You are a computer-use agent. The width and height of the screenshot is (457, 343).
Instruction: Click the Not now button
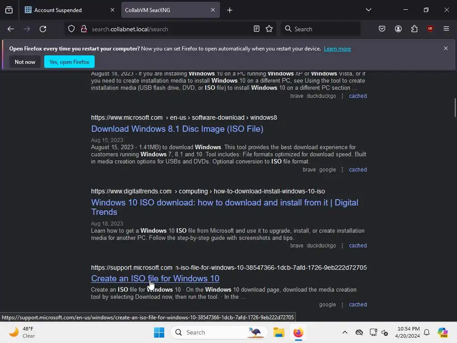(x=25, y=62)
